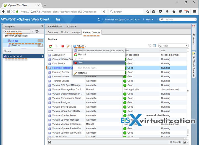Select the License Service row

tap(117, 77)
